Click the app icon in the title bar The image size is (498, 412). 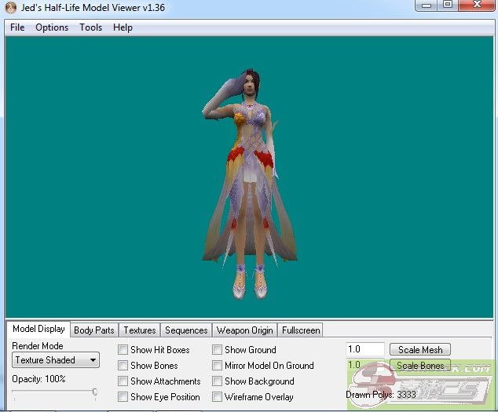[10, 7]
